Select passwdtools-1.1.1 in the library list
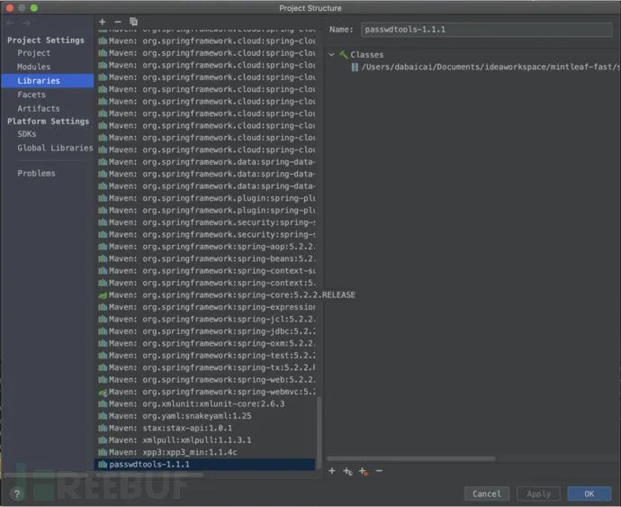 point(205,464)
